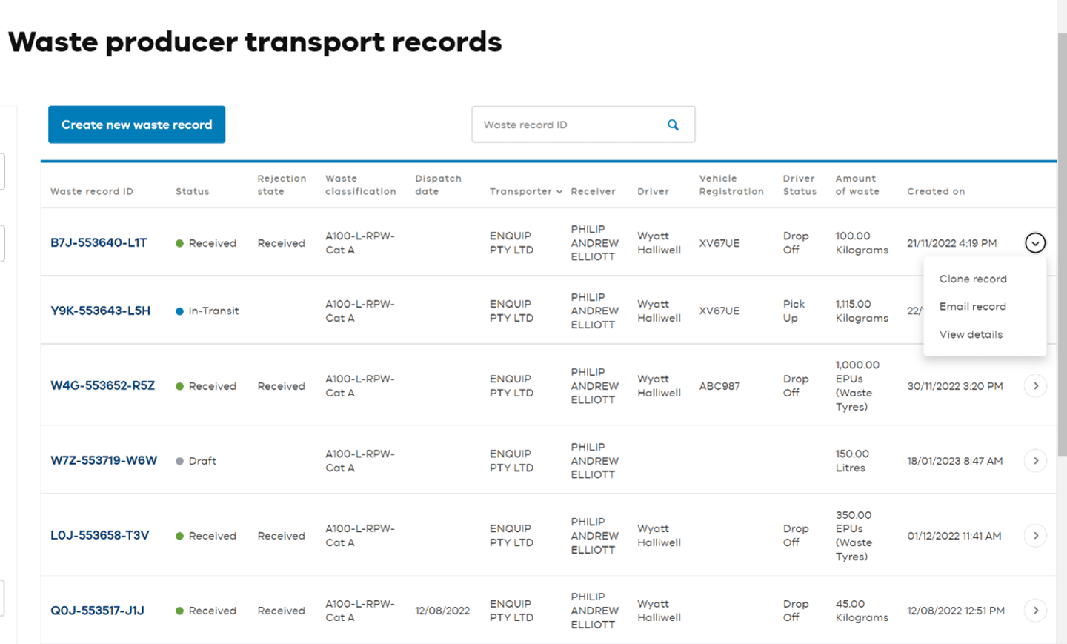Open actions arrow for W7Z-553719-W6W row
The image size is (1067, 644).
(1035, 461)
